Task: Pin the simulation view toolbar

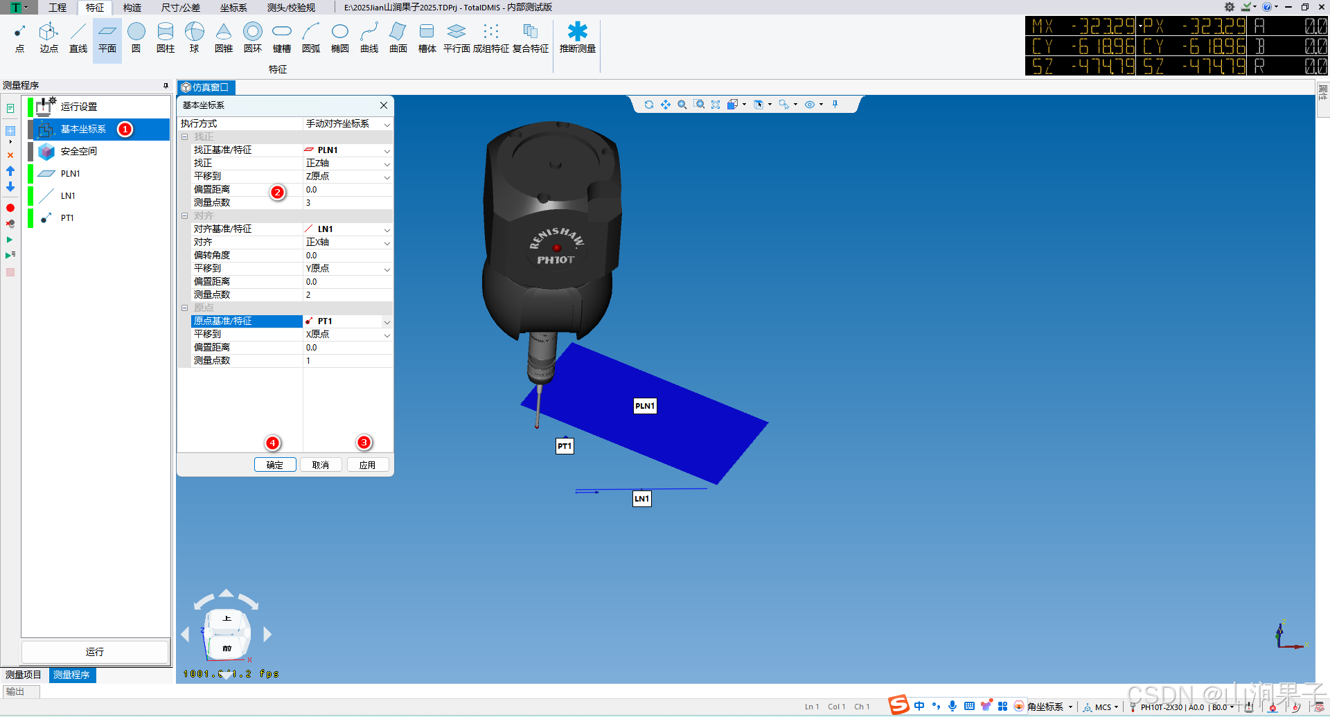Action: [835, 105]
